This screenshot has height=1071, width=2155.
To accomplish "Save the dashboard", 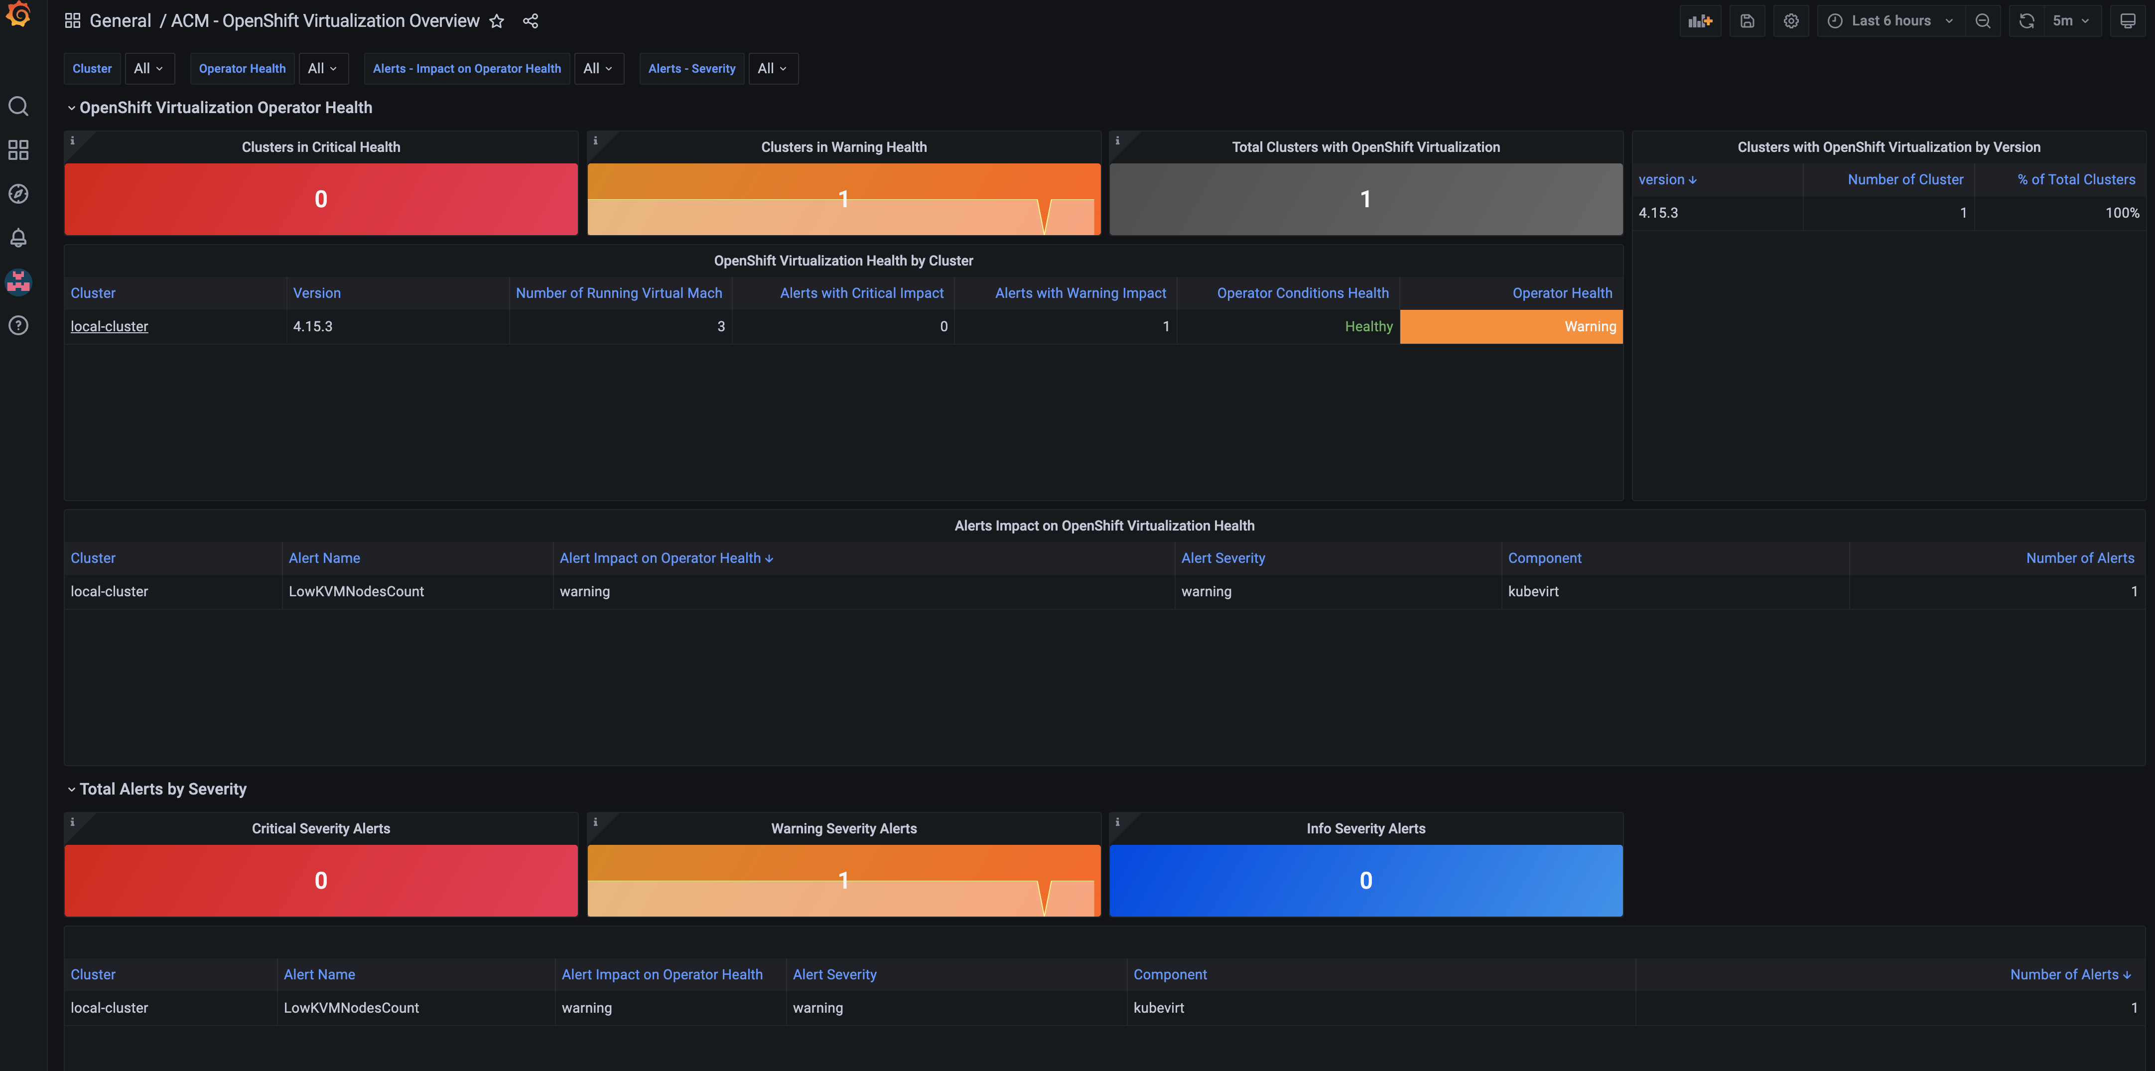I will point(1748,21).
